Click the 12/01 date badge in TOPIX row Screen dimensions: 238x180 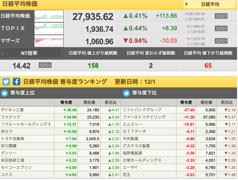pos(221,29)
